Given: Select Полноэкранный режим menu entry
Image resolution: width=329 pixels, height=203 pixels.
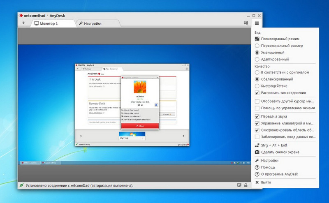Looking at the screenshot, I should (280, 39).
